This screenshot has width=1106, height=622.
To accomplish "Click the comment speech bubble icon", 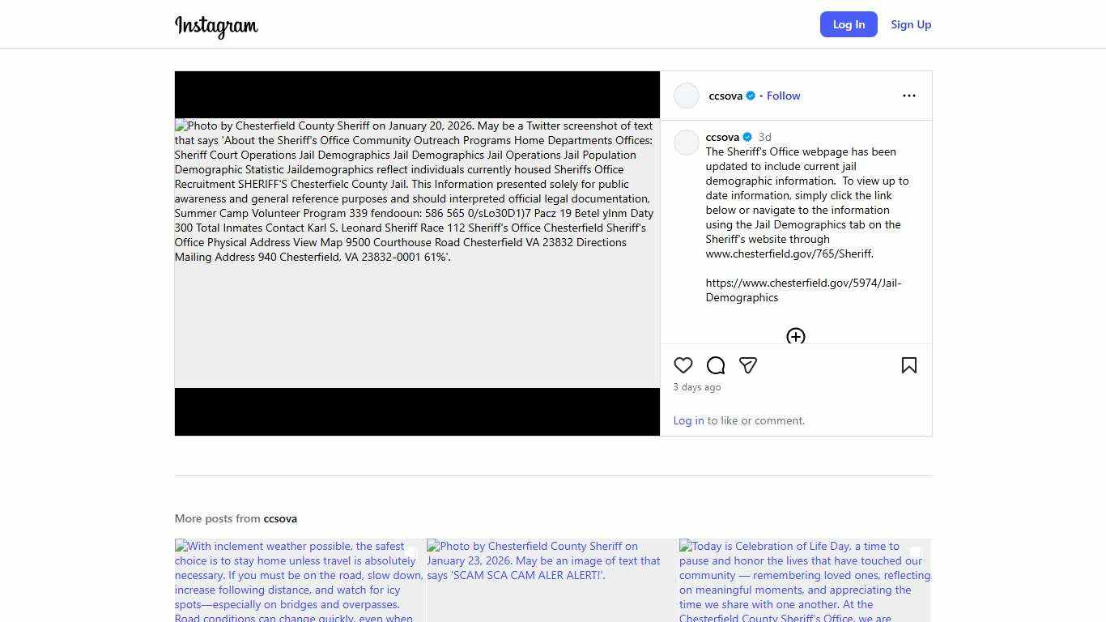I will (x=716, y=365).
